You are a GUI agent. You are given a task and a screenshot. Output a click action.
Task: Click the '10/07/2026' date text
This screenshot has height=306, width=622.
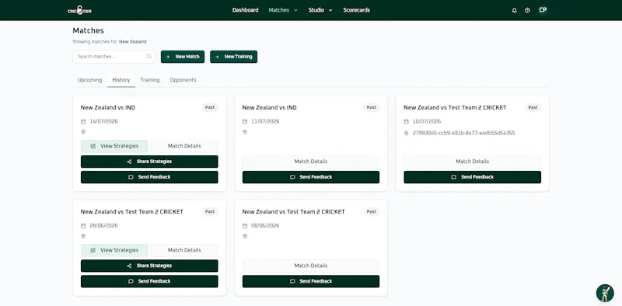pyautogui.click(x=426, y=122)
